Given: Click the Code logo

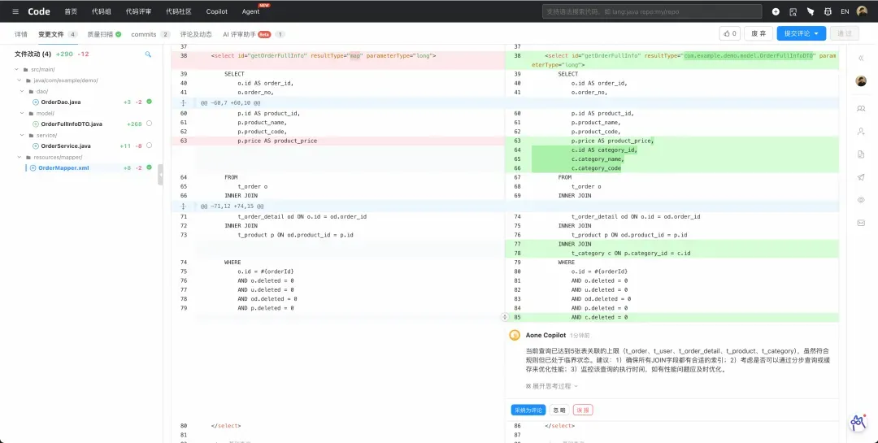Looking at the screenshot, I should [39, 11].
